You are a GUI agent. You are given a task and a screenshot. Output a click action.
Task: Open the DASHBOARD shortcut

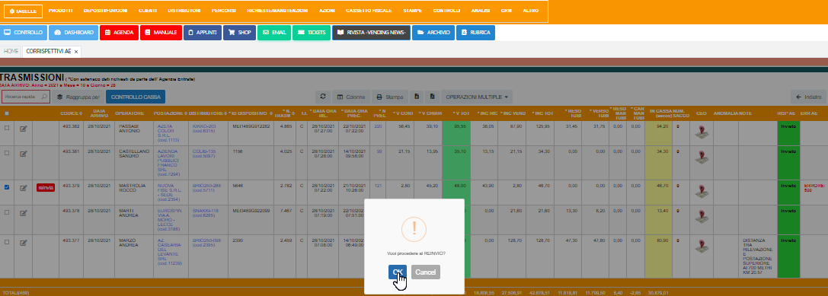73,33
